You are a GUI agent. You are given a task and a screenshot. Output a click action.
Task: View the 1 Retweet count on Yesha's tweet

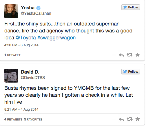click(x=12, y=55)
